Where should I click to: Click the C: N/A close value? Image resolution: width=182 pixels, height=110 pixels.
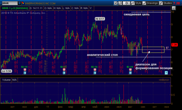point(75,8)
